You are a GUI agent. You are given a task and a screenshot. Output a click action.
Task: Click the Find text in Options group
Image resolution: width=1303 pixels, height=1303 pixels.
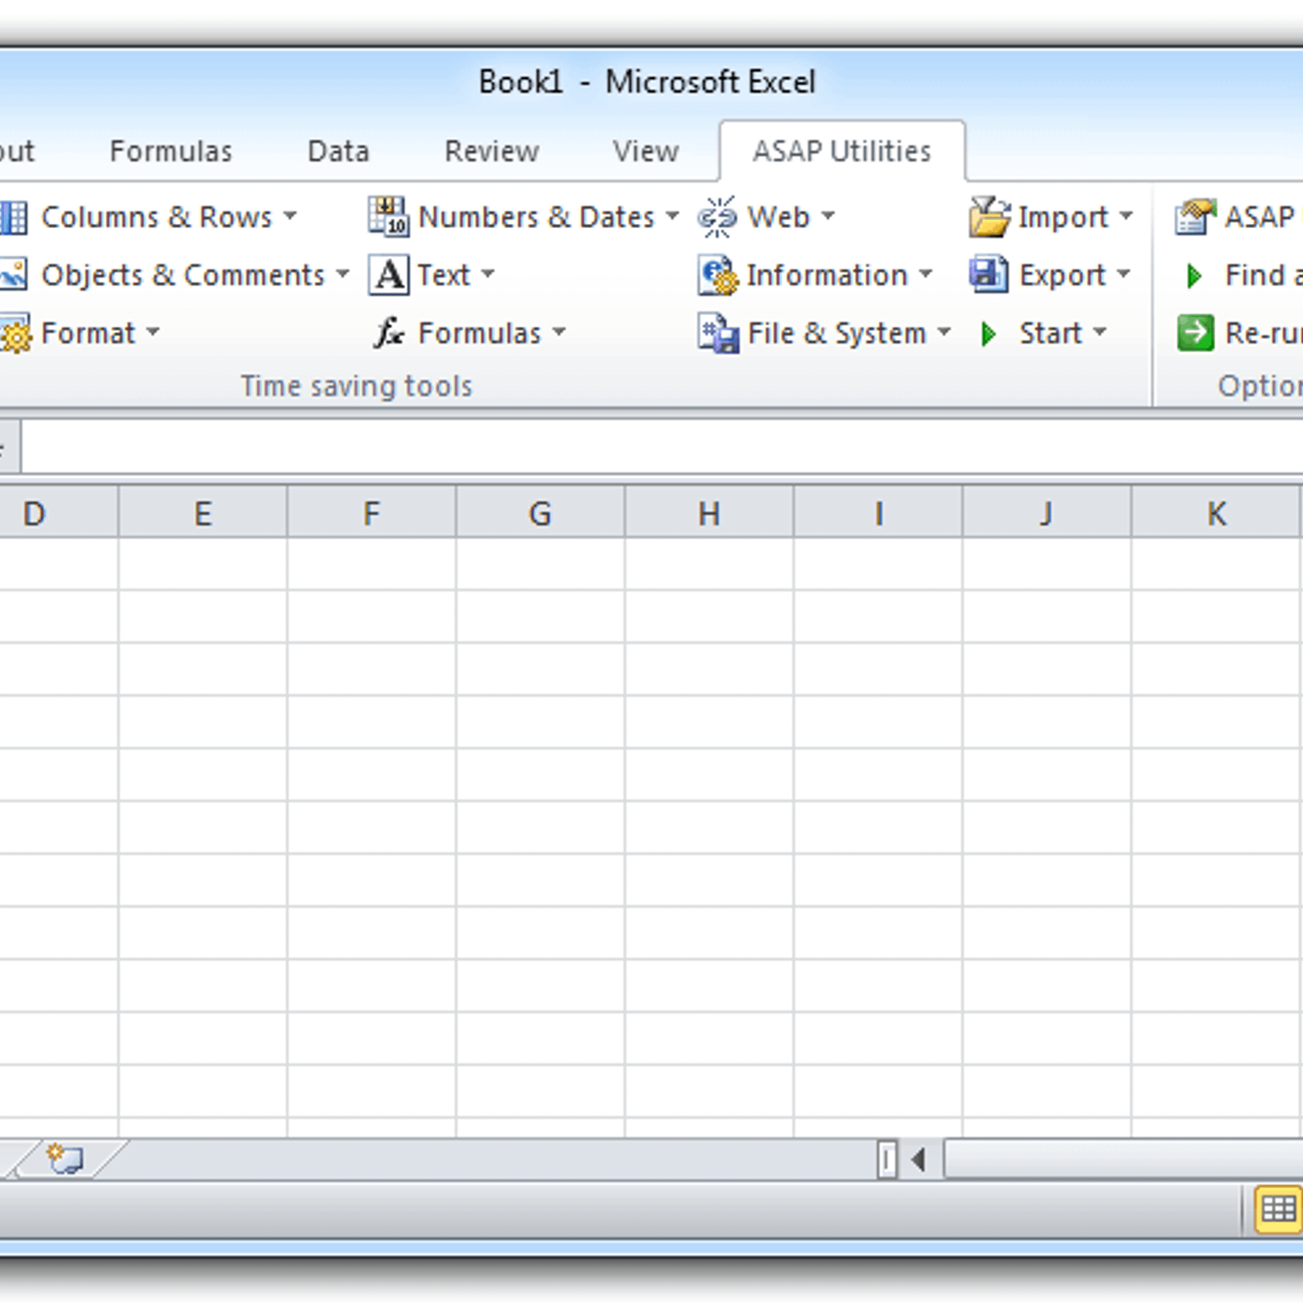pos(1262,275)
